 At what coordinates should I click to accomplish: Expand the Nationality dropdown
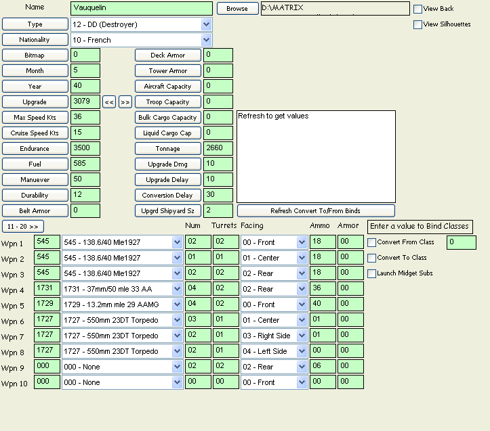tap(206, 40)
